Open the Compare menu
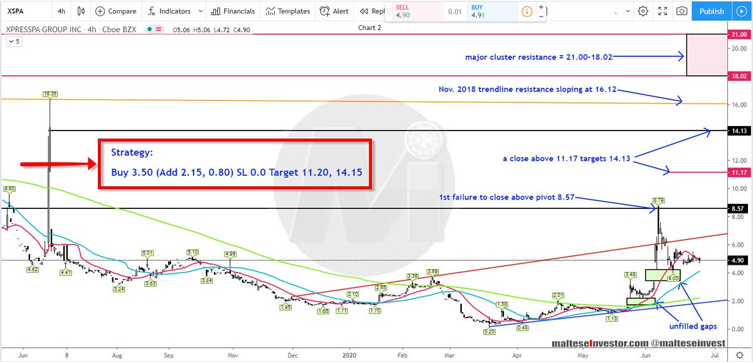This screenshot has width=753, height=362. coord(115,11)
